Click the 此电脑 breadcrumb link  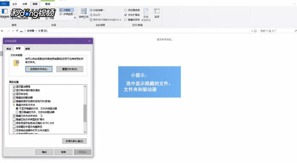click(31, 31)
